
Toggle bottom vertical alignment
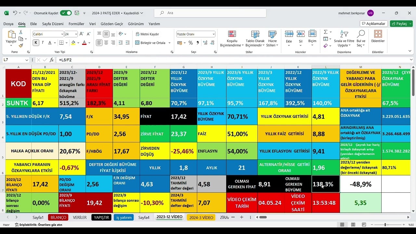113,34
